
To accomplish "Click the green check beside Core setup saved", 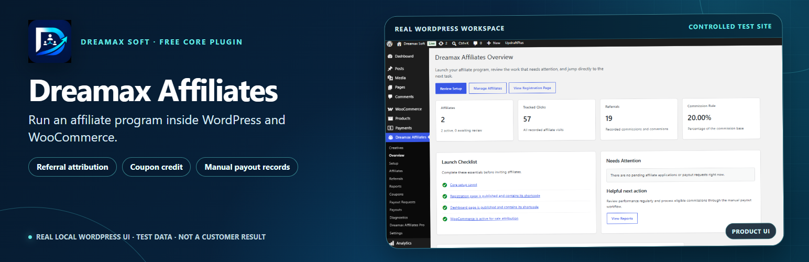I will (x=444, y=185).
